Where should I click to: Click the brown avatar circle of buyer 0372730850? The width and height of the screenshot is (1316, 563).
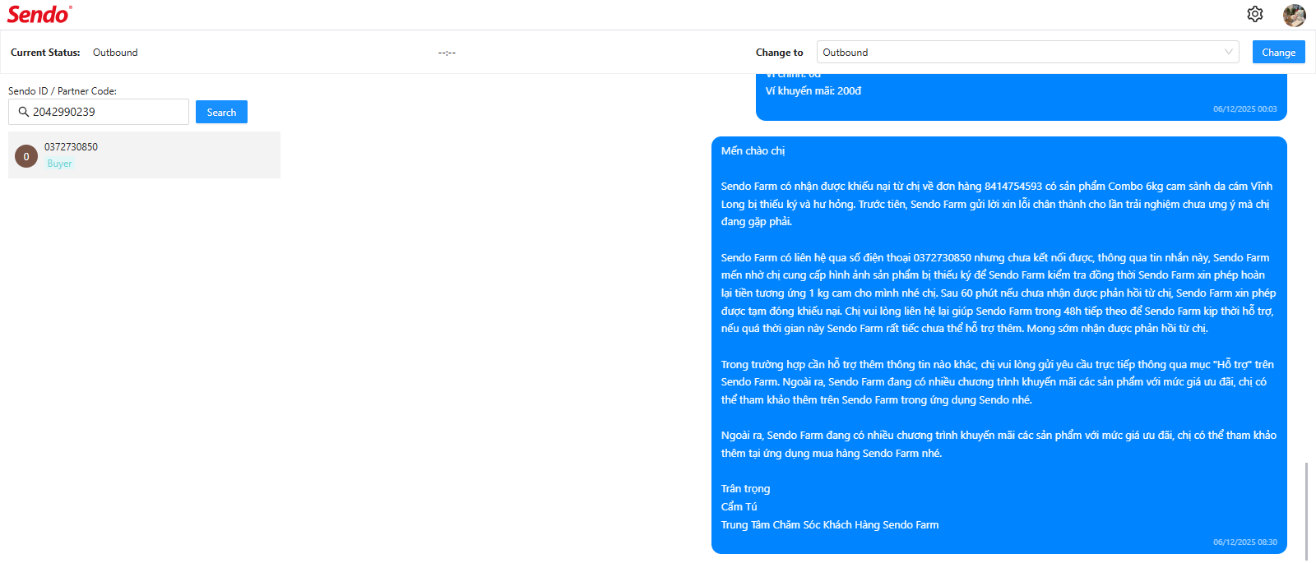pyautogui.click(x=26, y=156)
